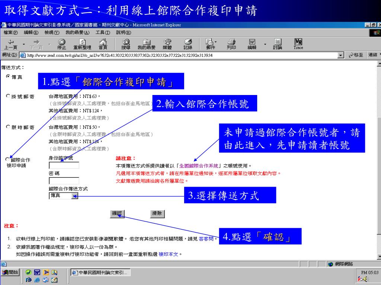The image size is (381, 285).
Task: Open the 搜尋 search toolbar icon
Action: click(x=126, y=44)
